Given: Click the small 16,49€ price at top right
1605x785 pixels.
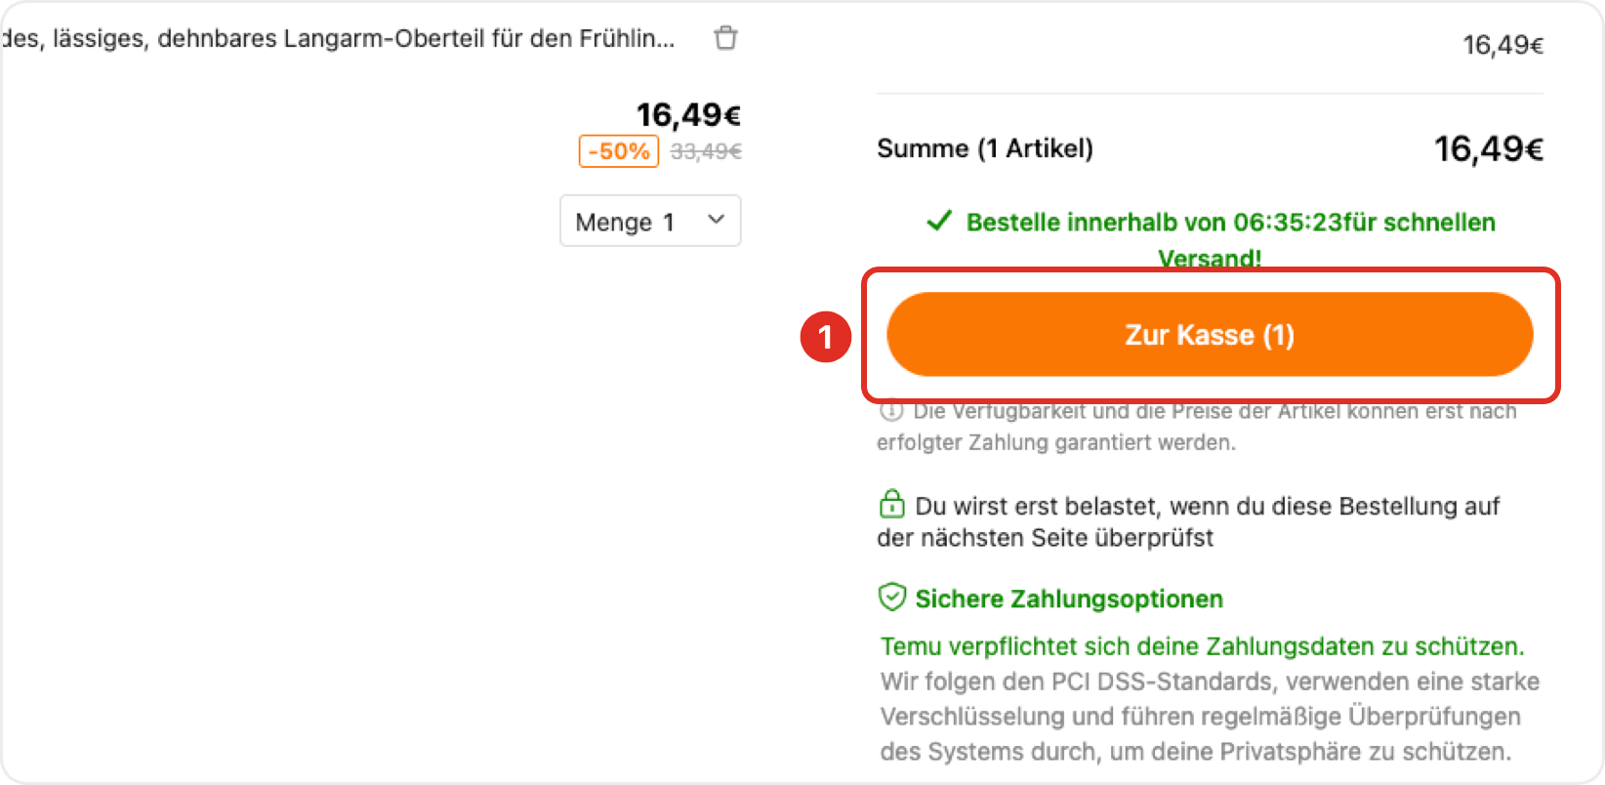Looking at the screenshot, I should (x=1502, y=45).
